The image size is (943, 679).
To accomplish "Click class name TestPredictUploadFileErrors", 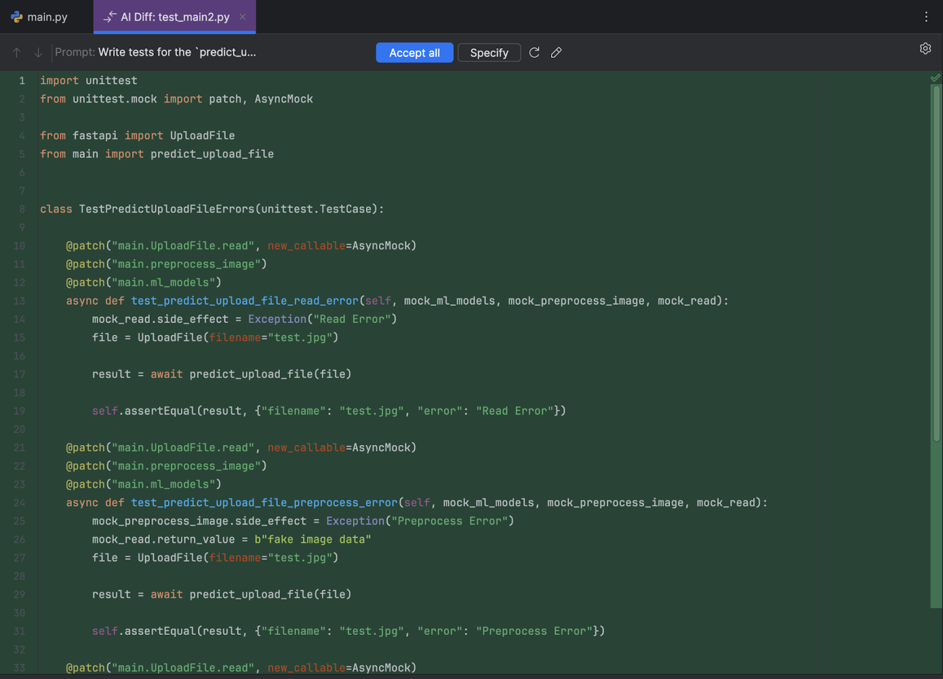I will 167,209.
